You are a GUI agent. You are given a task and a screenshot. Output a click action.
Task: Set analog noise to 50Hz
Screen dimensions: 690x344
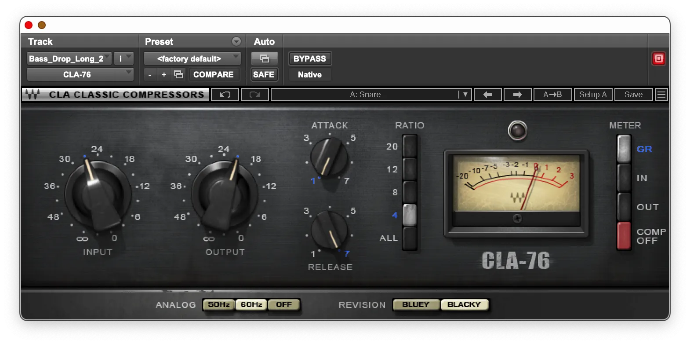[219, 304]
